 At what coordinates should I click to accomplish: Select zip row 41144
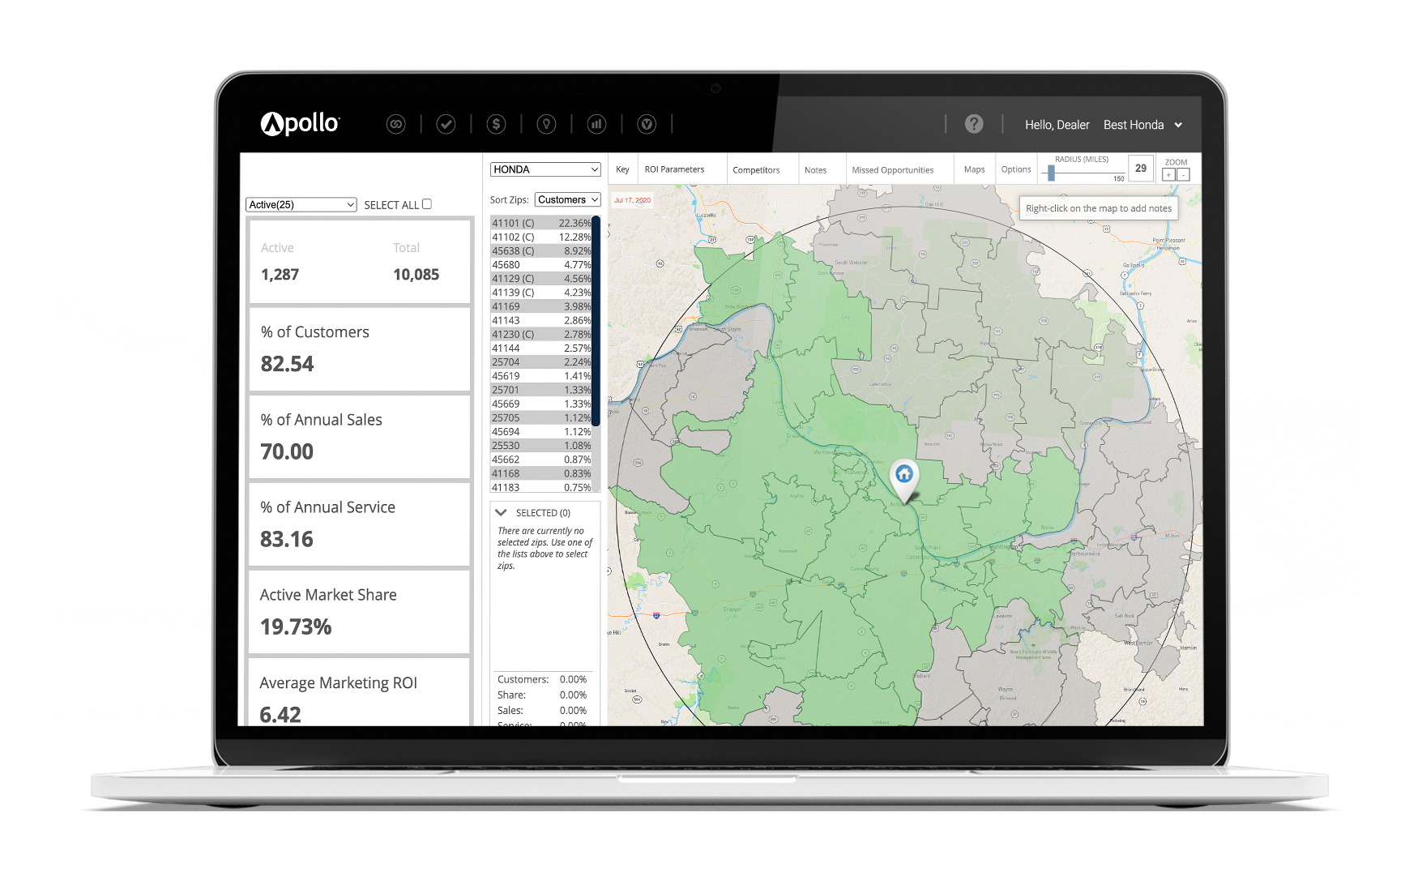pyautogui.click(x=541, y=348)
